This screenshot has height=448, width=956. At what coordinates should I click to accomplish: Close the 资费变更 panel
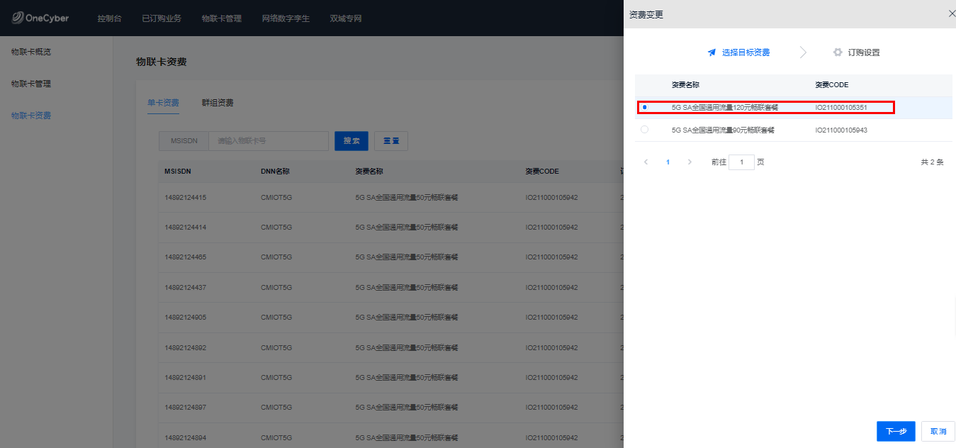pyautogui.click(x=951, y=13)
